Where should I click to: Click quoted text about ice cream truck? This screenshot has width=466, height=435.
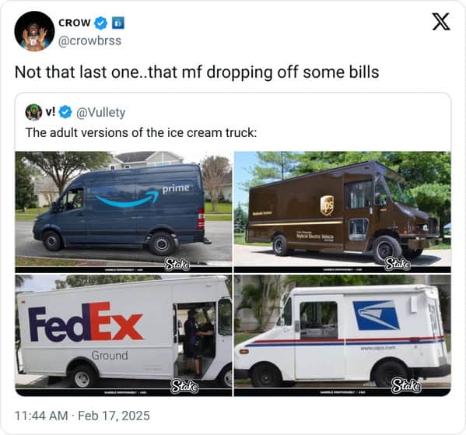point(141,132)
